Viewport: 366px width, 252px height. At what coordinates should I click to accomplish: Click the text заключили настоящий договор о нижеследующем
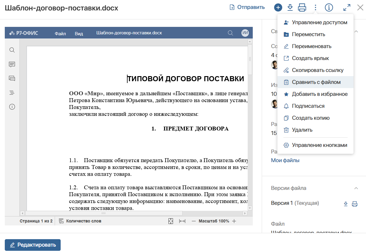coord(134,114)
